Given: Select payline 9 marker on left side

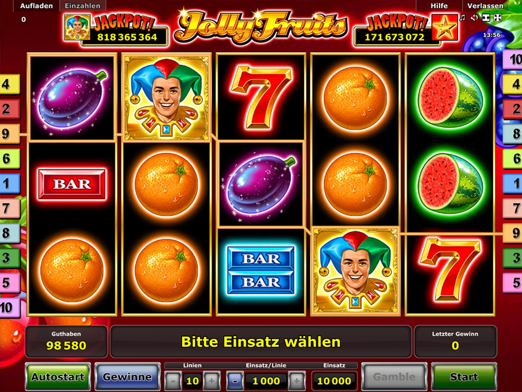Looking at the screenshot, I should (10, 134).
